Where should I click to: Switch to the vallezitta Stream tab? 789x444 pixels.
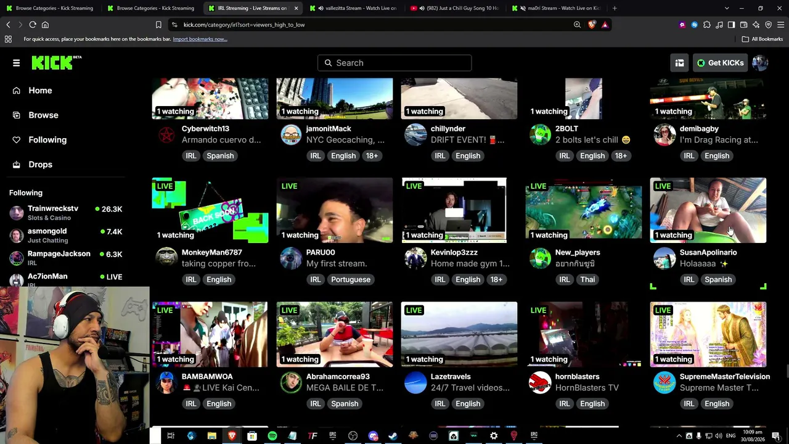[353, 8]
